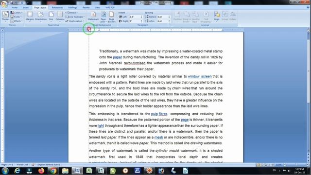This screenshot has height=175, width=311.
Task: Open the theme Colors dropdown
Action: 17,13
